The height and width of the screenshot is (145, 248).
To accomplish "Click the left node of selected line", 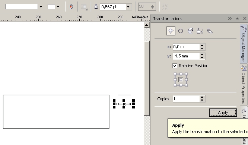I will (118, 104).
